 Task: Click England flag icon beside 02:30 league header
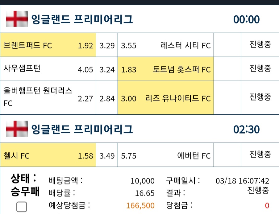point(17,129)
